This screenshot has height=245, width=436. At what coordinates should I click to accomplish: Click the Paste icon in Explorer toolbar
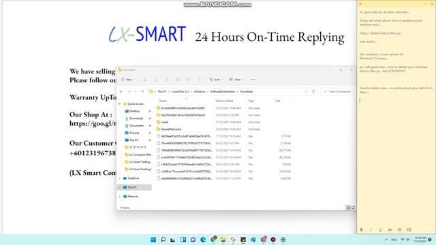pyautogui.click(x=166, y=80)
